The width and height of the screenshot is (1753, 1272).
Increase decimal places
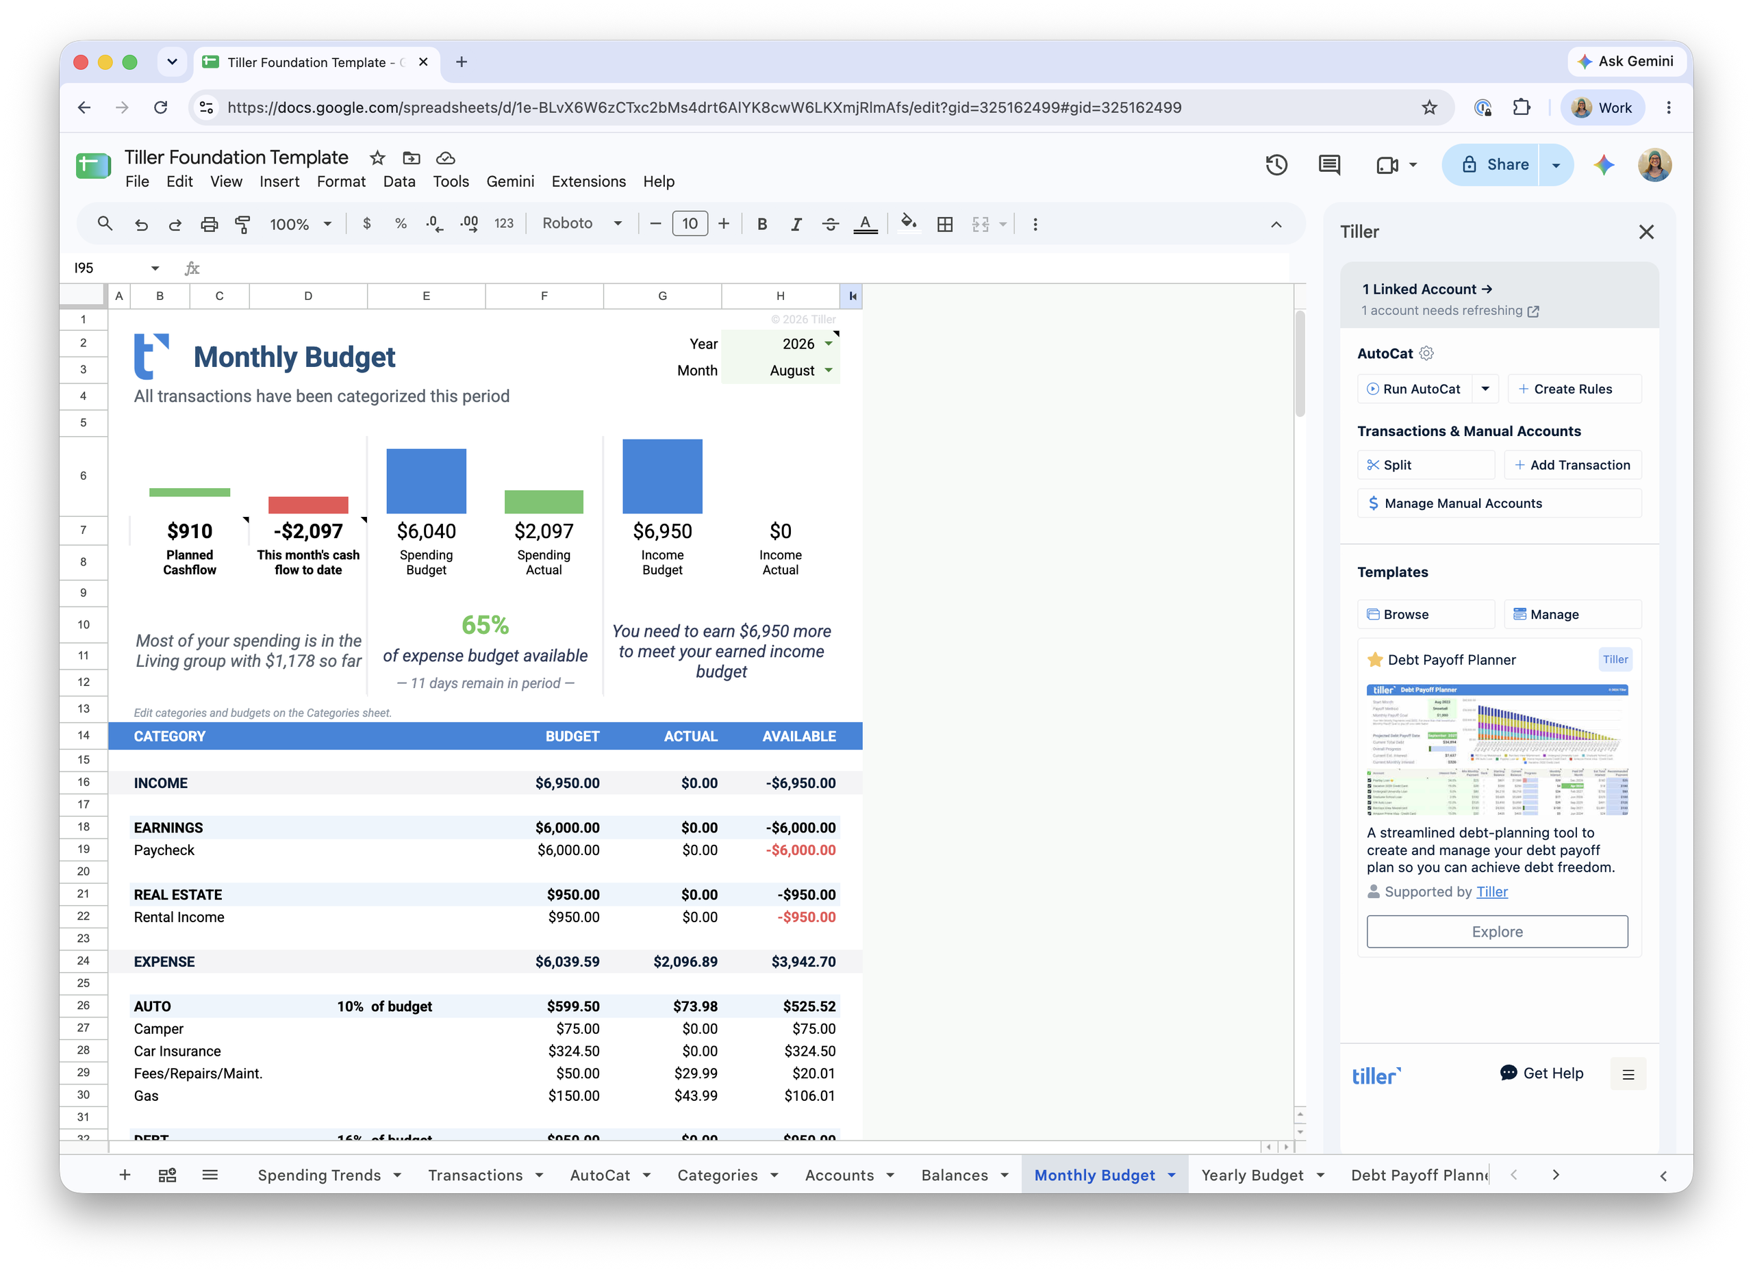pos(469,223)
